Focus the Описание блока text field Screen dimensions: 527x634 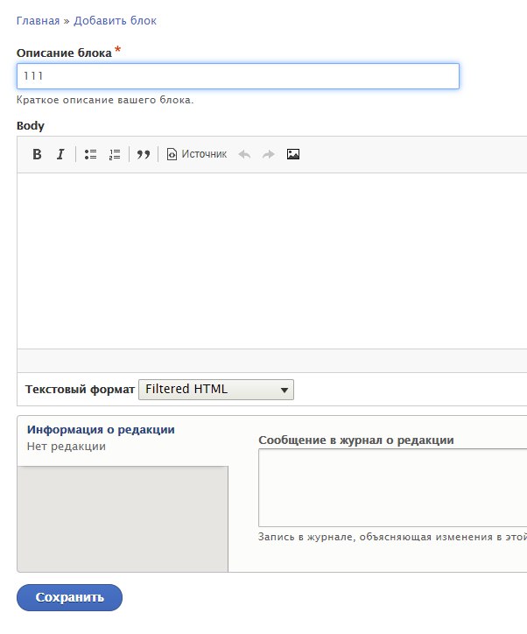(238, 76)
